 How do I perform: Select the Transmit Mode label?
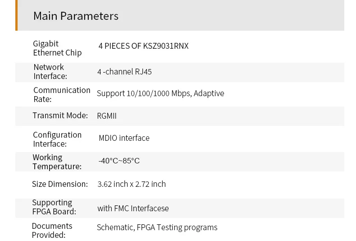pos(60,116)
